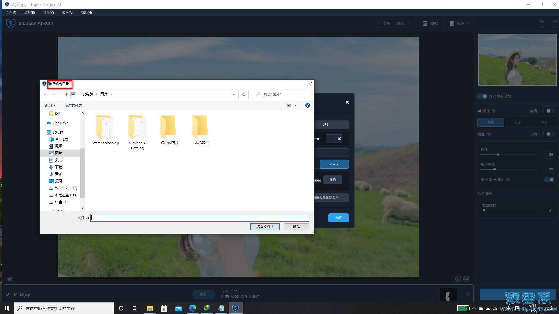Viewport: 559px width, 314px height.
Task: Open 额外噪声抑制 help icon
Action: click(508, 180)
